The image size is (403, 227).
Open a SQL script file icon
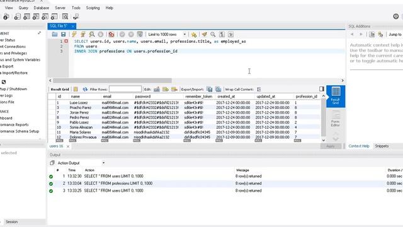[55, 34]
